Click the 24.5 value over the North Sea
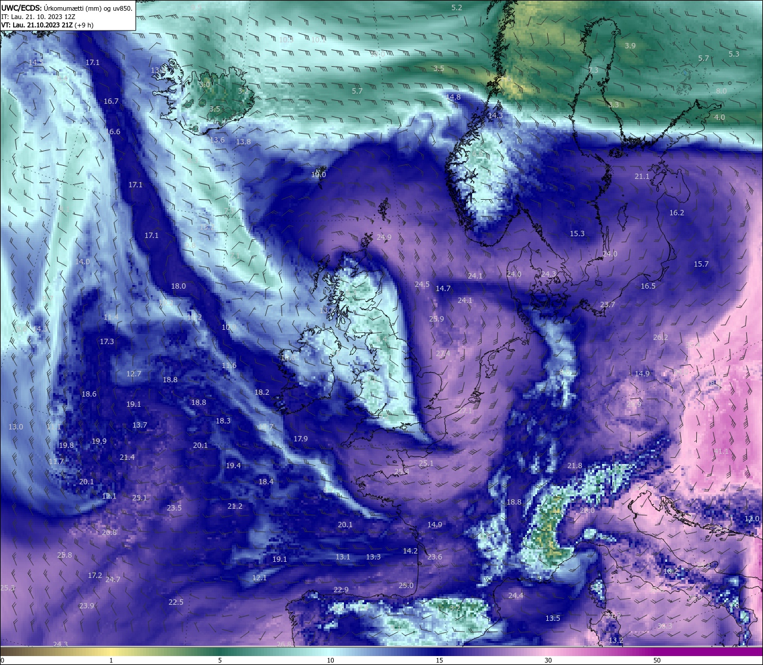 coord(423,284)
